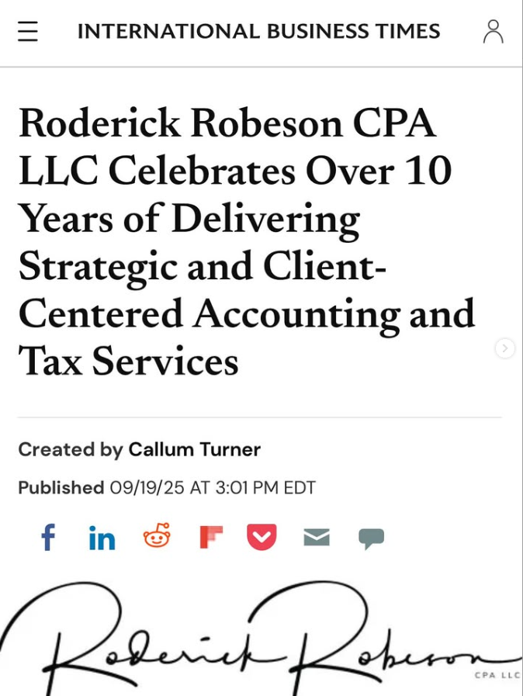Share the article on Flipboard

[x=210, y=537]
